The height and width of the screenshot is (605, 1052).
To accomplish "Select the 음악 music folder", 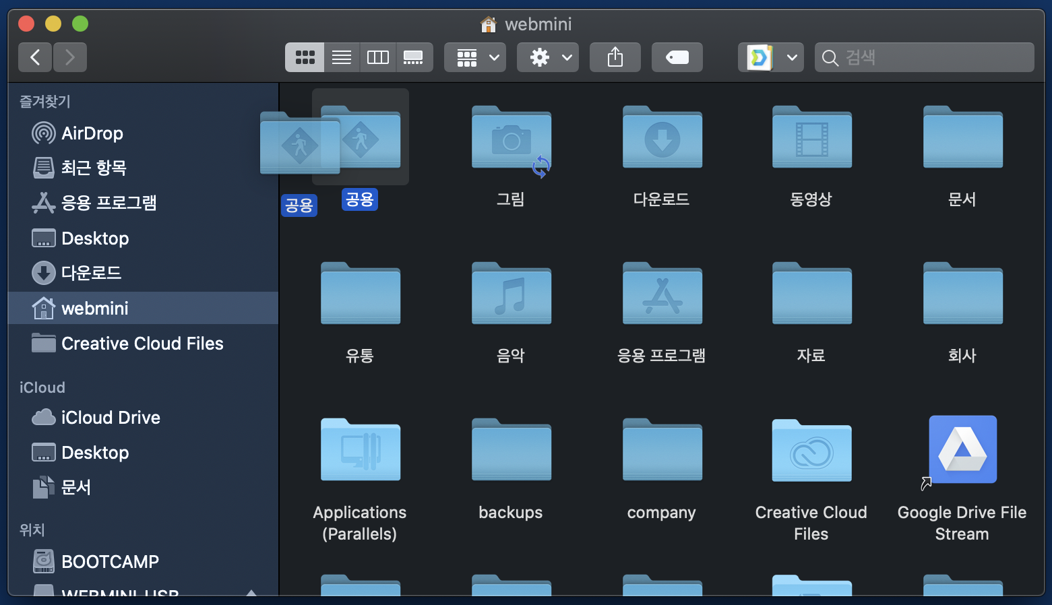I will (x=512, y=293).
